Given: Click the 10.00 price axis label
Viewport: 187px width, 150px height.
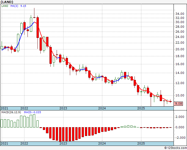Looking at the screenshot, I should coord(180,95).
